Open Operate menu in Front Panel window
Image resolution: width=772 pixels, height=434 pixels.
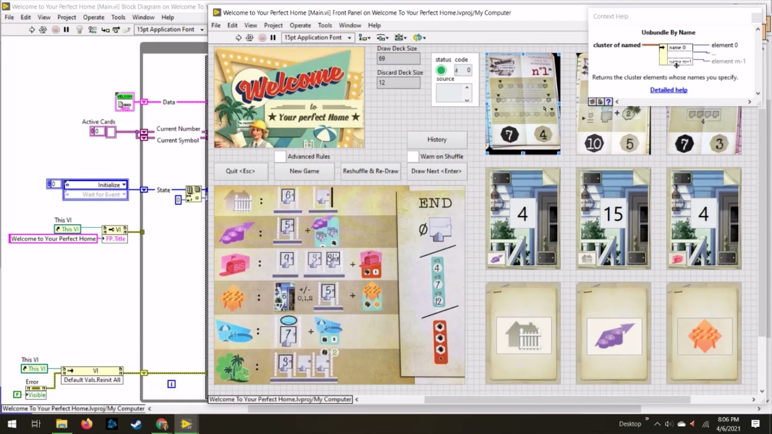coord(300,25)
